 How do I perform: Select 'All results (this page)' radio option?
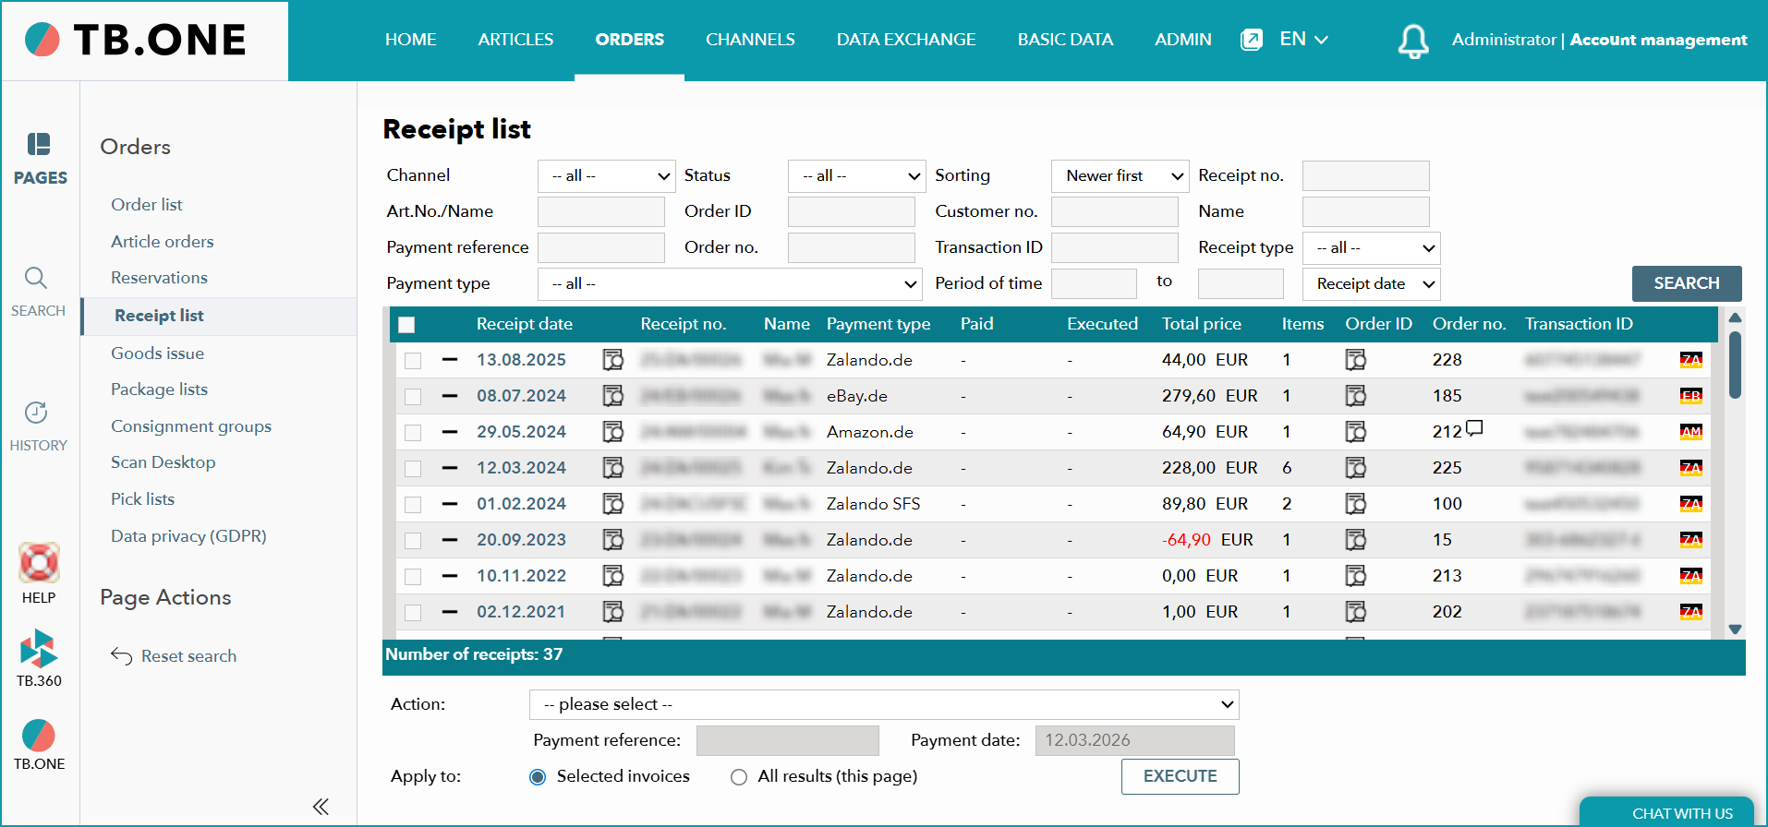[739, 777]
